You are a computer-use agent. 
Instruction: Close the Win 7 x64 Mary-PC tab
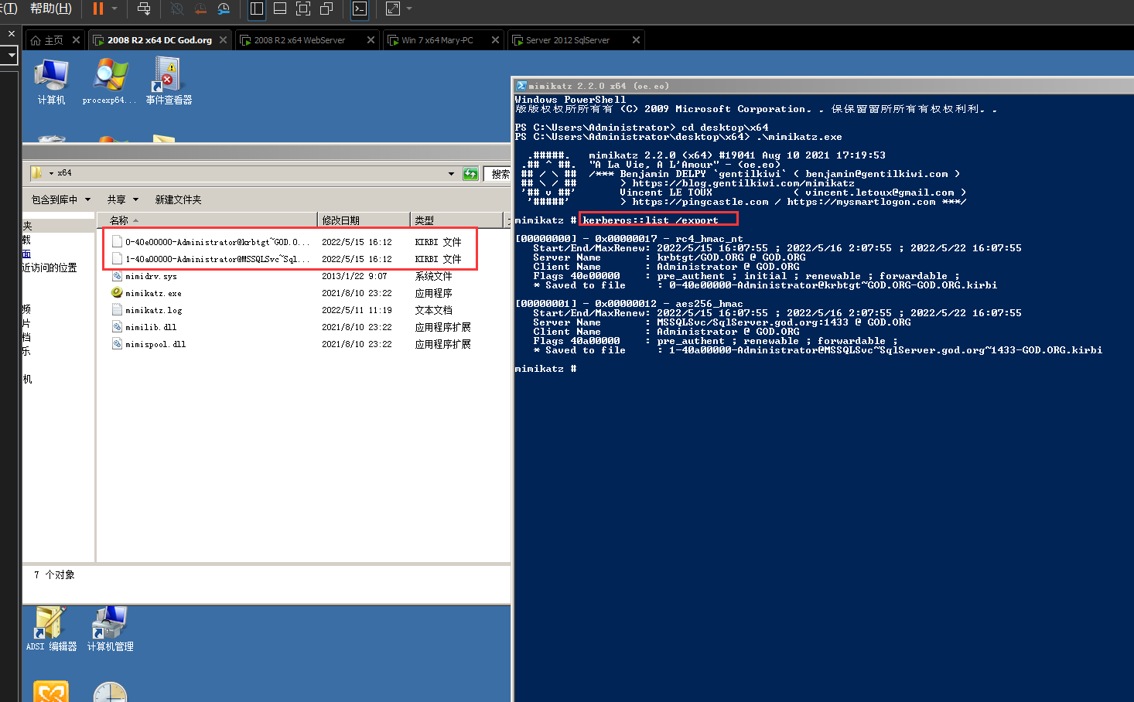point(495,40)
